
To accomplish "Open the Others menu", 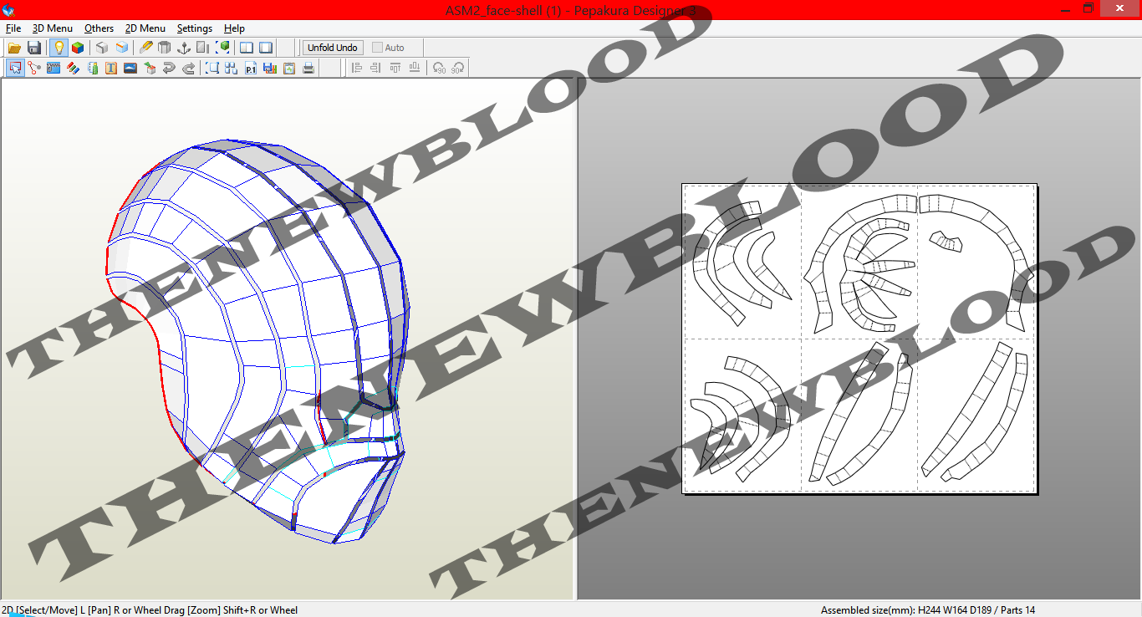I will tap(99, 28).
